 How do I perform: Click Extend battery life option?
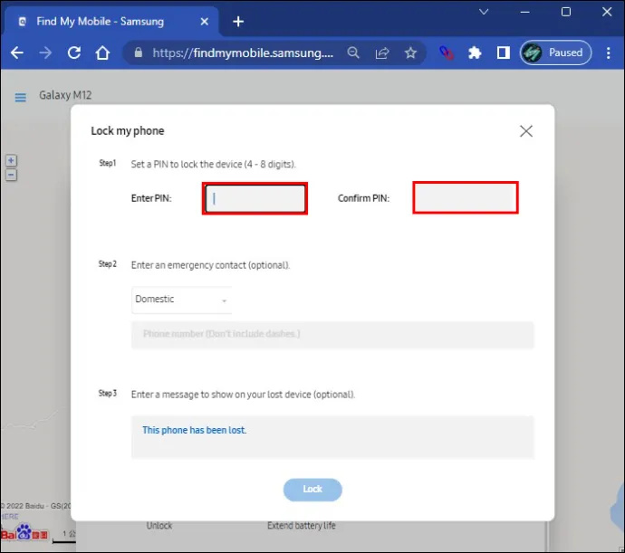tap(302, 526)
